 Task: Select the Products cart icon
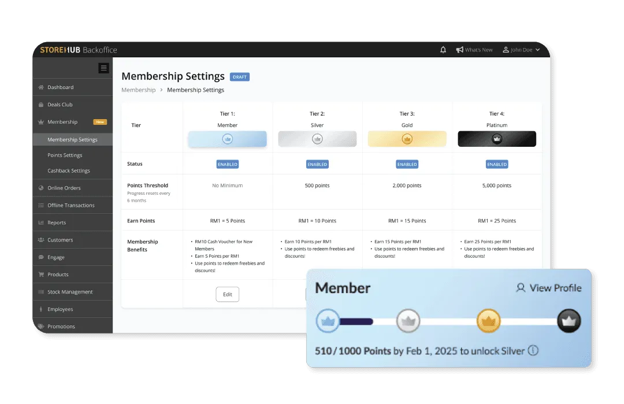(40, 274)
